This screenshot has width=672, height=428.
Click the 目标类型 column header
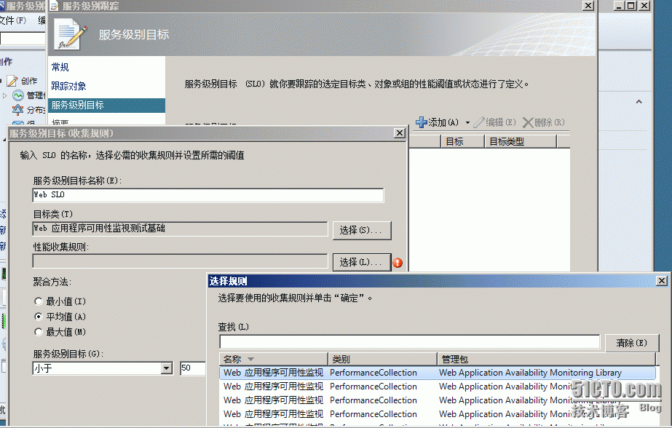coord(521,141)
